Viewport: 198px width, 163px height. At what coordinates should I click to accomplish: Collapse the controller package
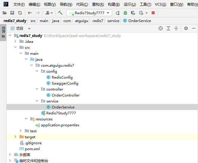37,89
